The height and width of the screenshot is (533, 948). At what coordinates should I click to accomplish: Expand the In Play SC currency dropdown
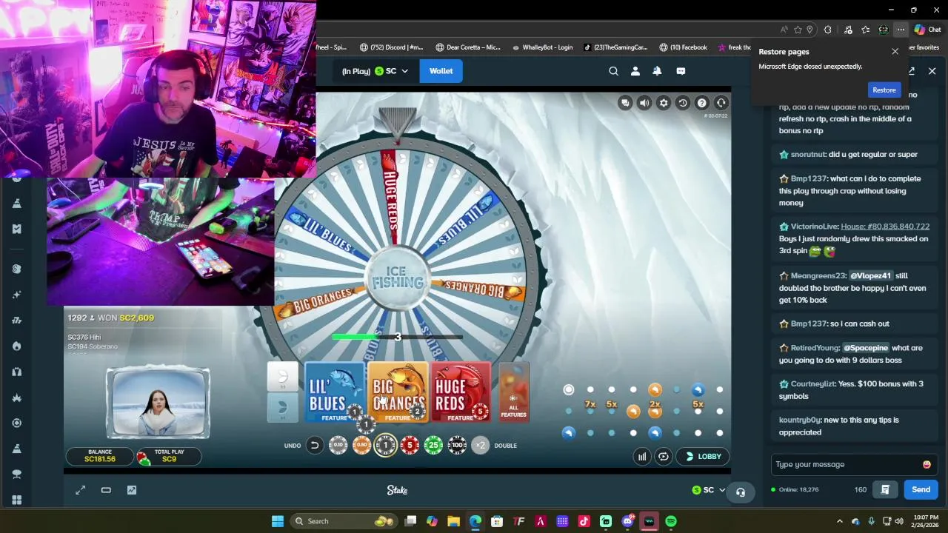point(375,71)
